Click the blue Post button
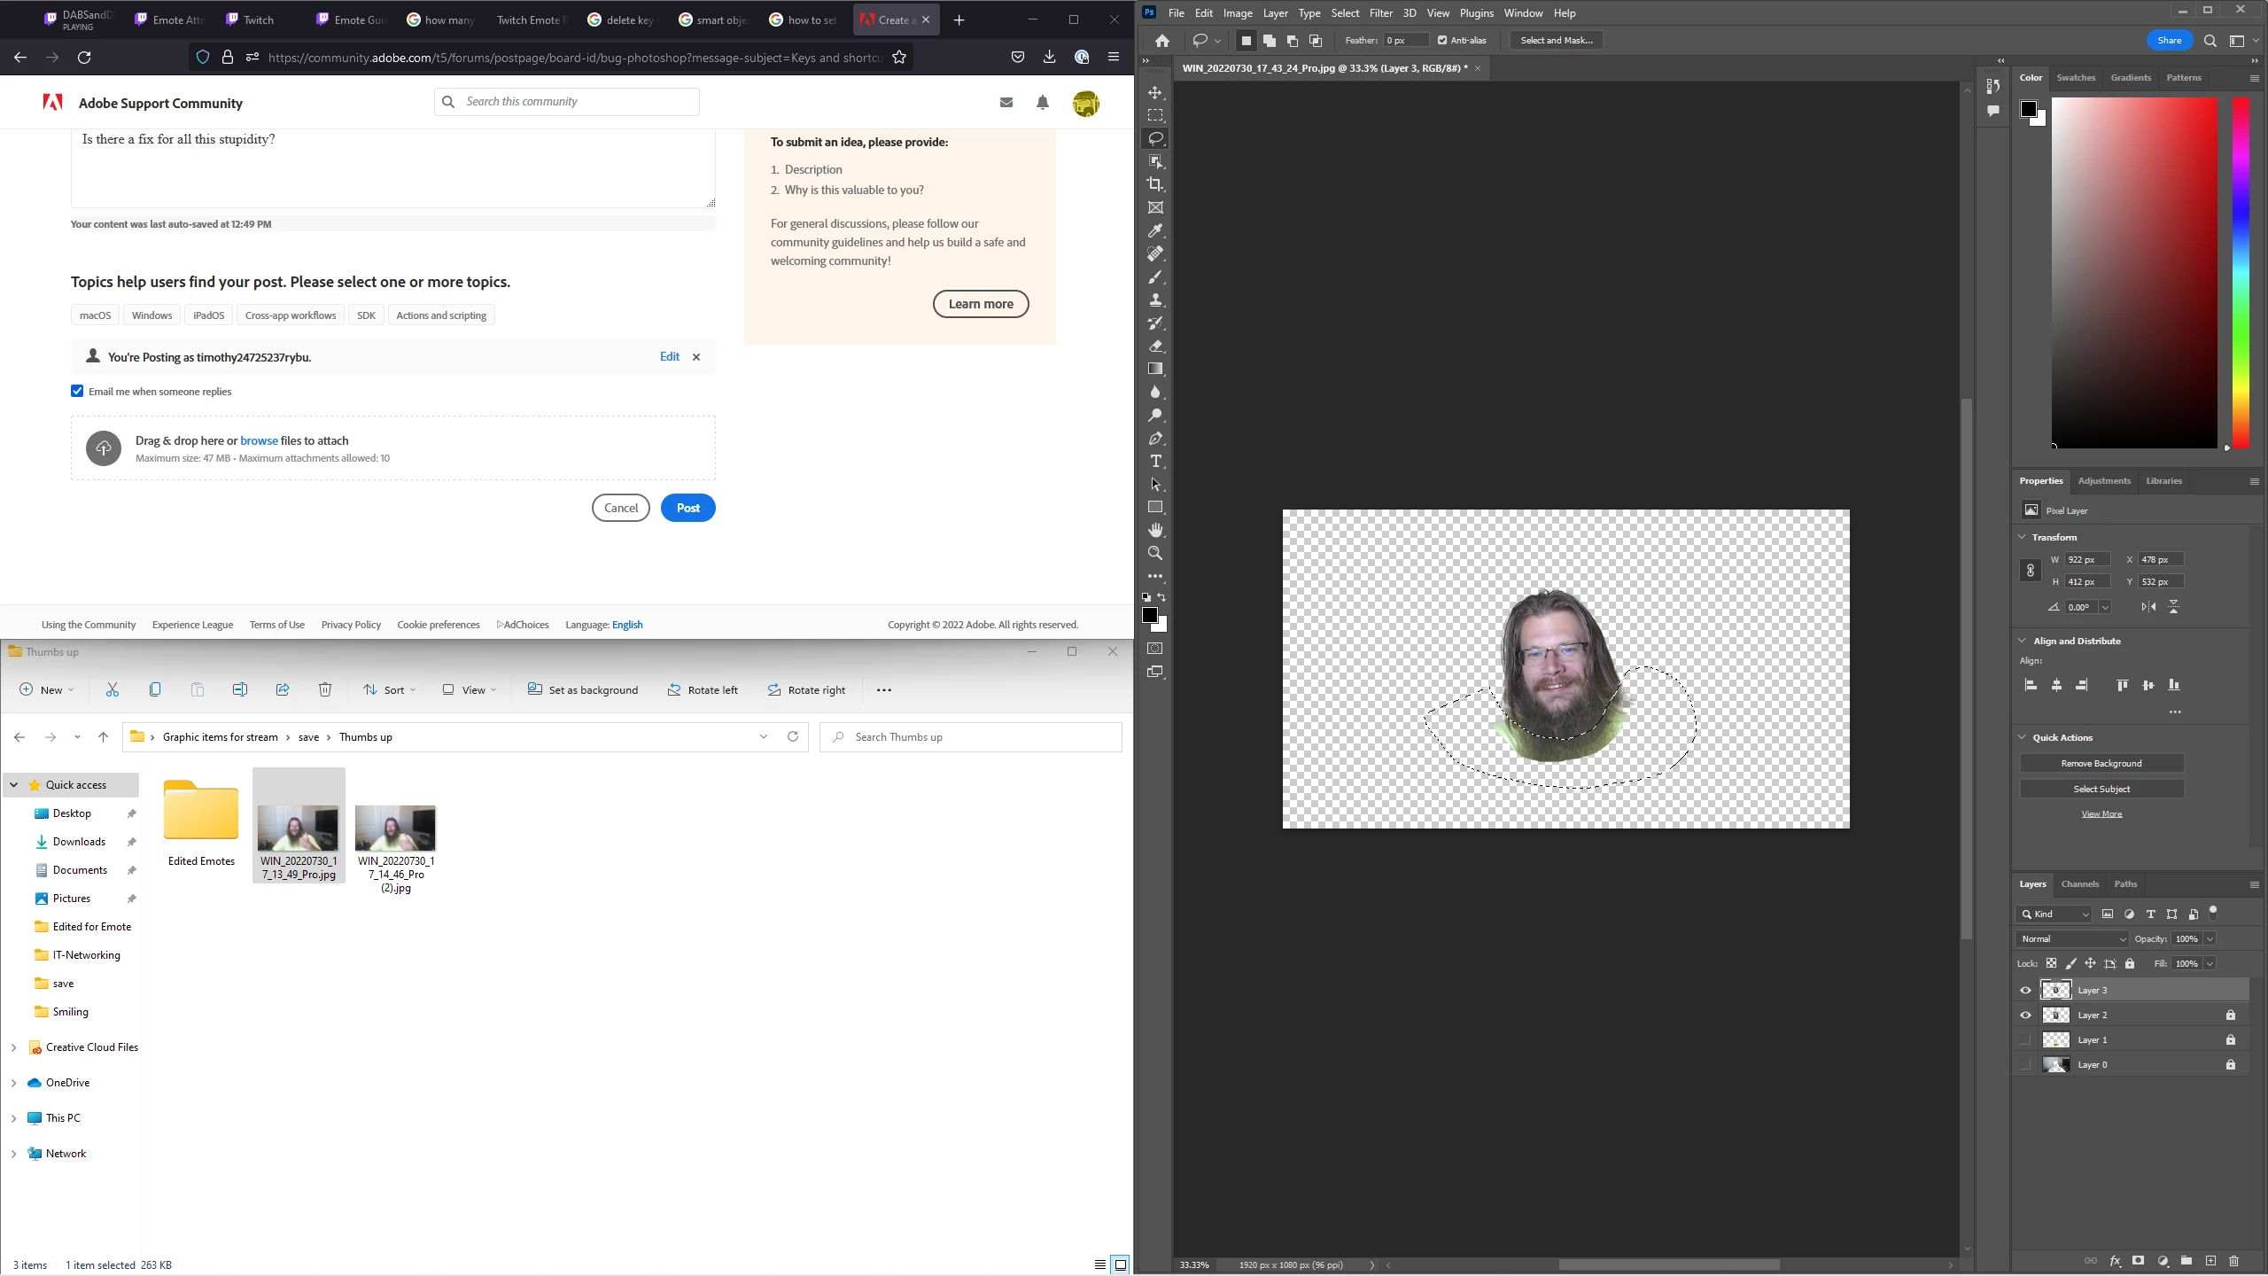The width and height of the screenshot is (2268, 1276). point(687,508)
